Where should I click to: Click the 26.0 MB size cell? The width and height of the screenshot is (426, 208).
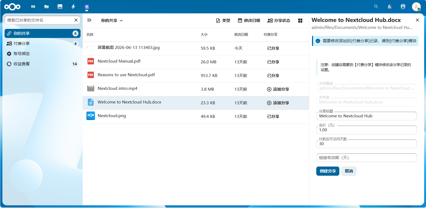[208, 62]
